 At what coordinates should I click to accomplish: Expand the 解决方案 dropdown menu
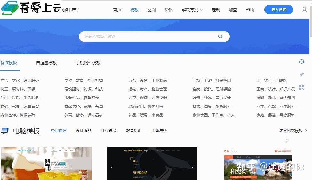click(192, 10)
